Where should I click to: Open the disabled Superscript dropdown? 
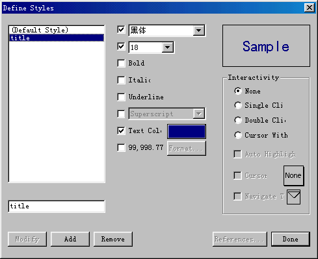point(199,114)
